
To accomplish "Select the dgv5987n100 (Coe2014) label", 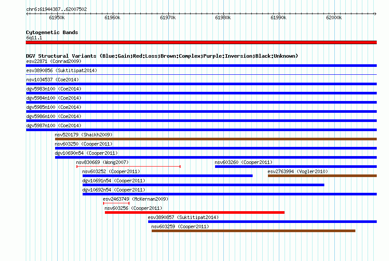I will click(54, 125).
